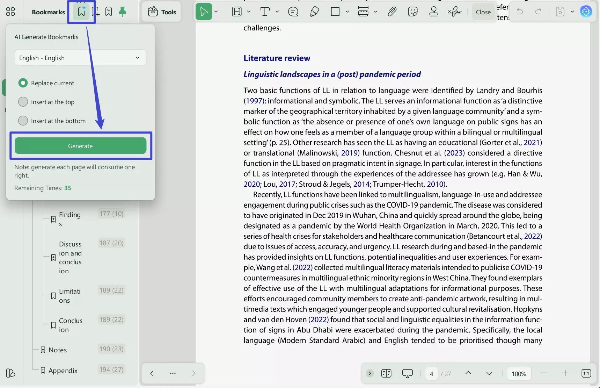Open the English - English language dropdown
The image size is (600, 388).
[x=80, y=58]
